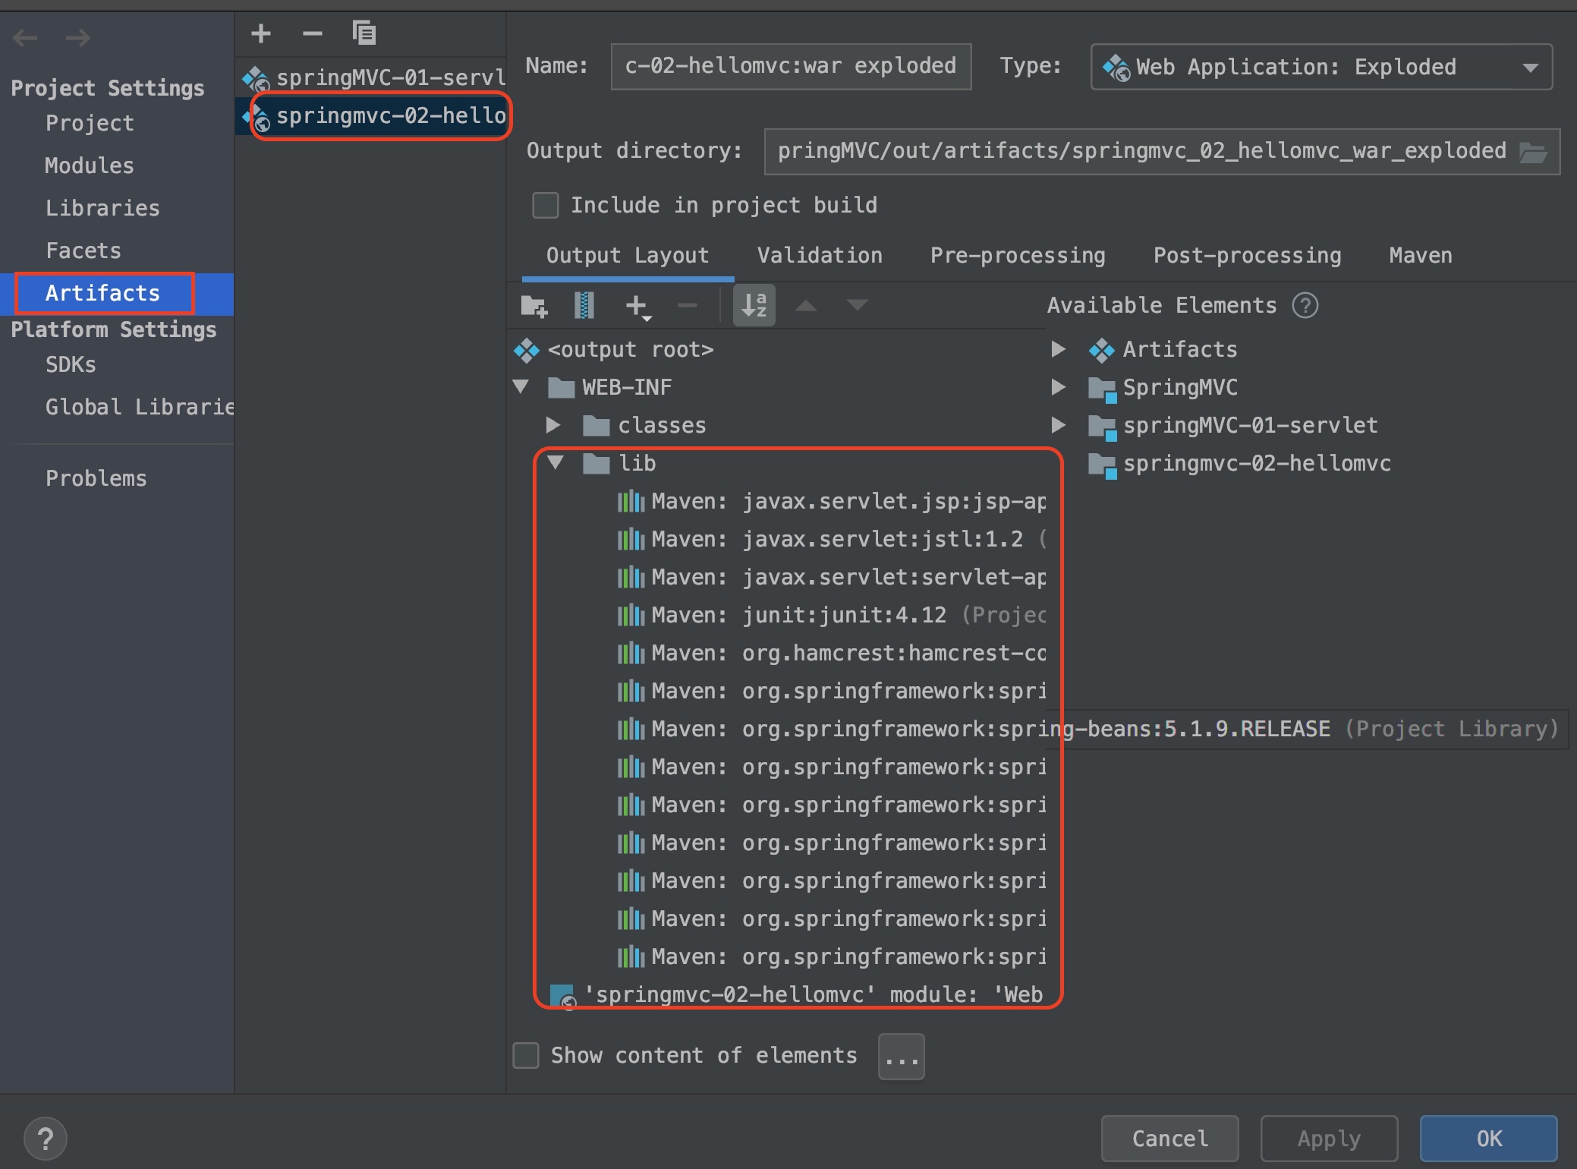The height and width of the screenshot is (1169, 1577).
Task: Open the Pre-processing tab
Action: pos(1017,256)
